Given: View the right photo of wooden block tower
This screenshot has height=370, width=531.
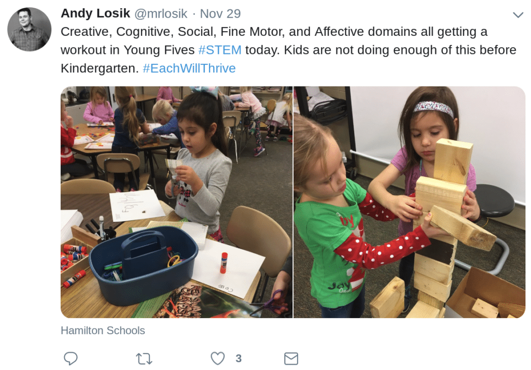Looking at the screenshot, I should [x=409, y=202].
